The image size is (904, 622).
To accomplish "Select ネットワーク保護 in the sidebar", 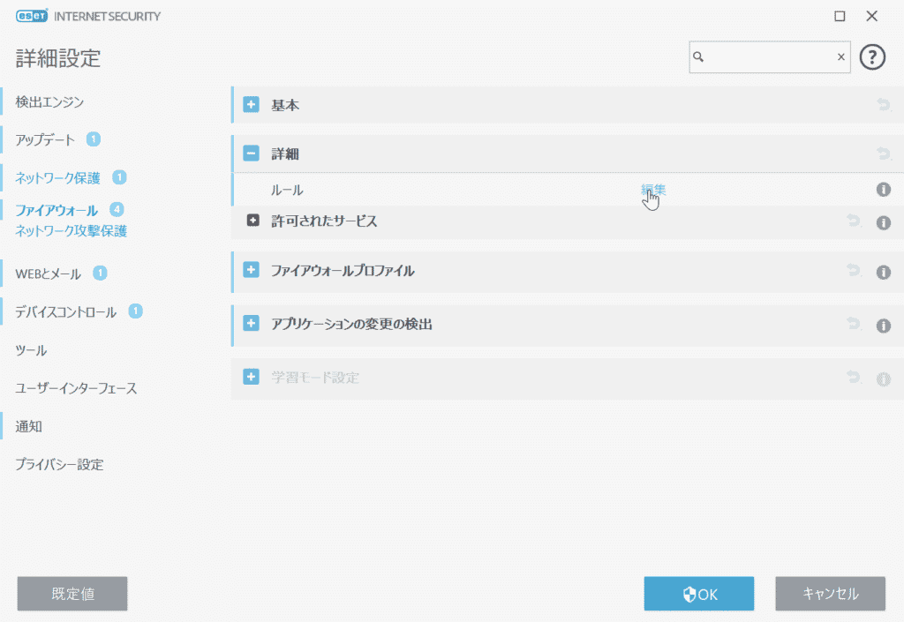I will coord(57,178).
